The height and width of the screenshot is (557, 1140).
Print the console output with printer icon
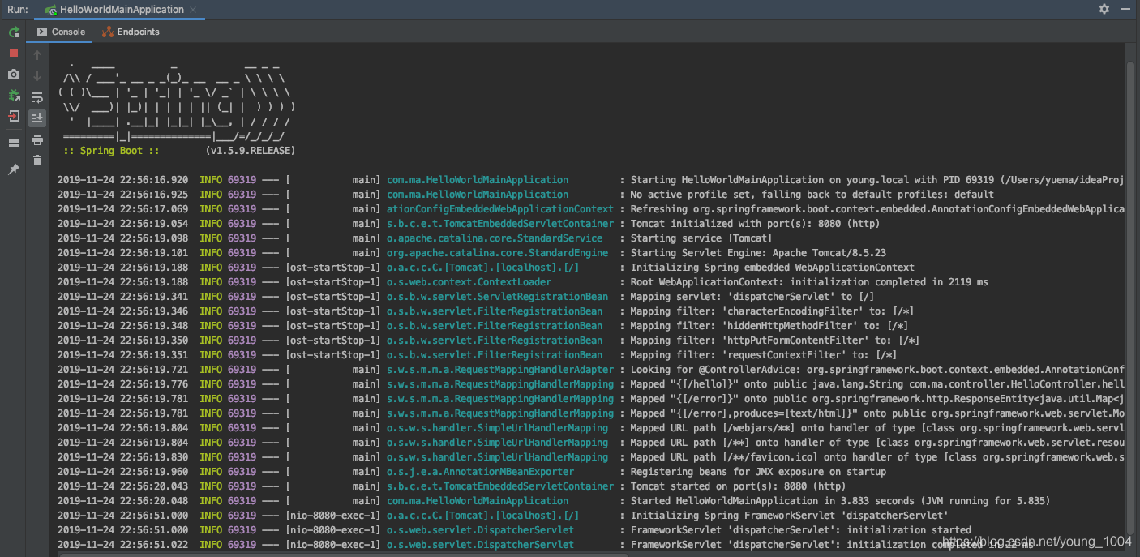pos(37,140)
